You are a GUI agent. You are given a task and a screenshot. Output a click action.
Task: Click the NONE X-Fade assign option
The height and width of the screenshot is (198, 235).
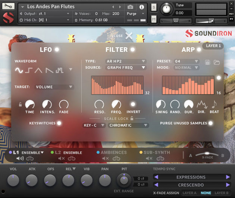click(206, 193)
